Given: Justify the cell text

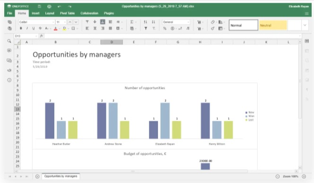Looking at the screenshot, I should [x=110, y=28].
